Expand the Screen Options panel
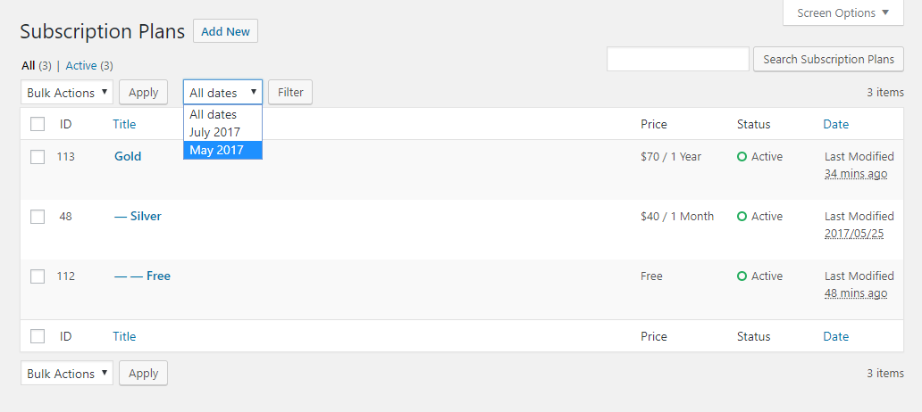 (x=842, y=12)
